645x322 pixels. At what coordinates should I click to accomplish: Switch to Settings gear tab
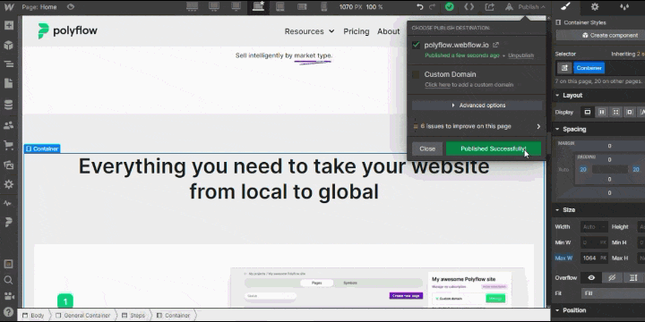(595, 7)
